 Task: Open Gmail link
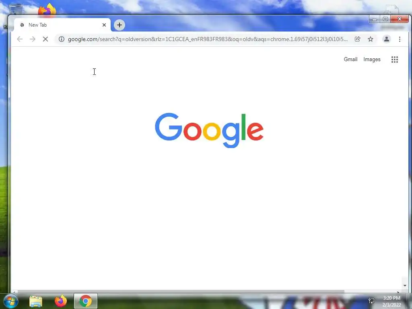click(x=350, y=60)
